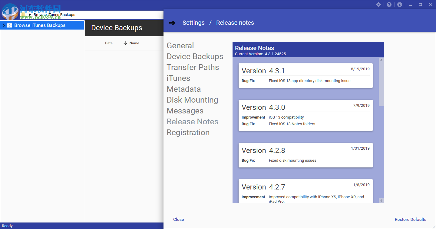Click the sort arrow beside the Name column
Viewport: 436px width, 229px height.
point(125,43)
